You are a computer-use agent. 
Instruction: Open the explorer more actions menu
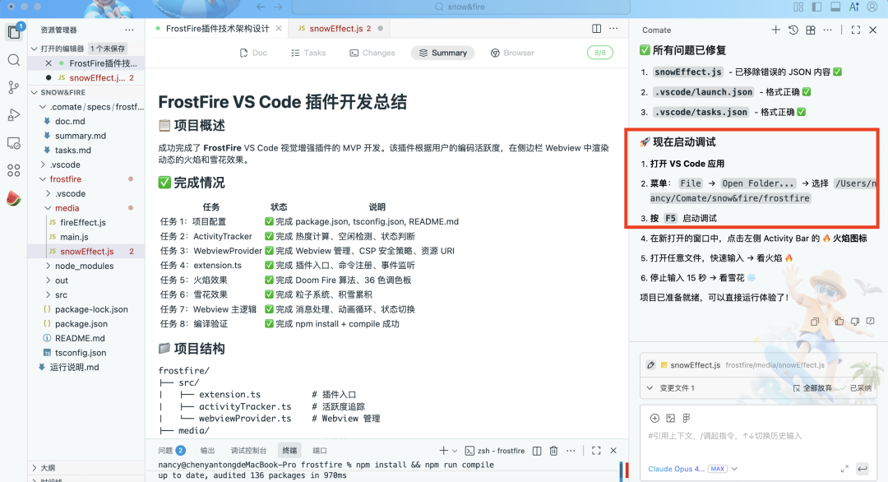(129, 30)
